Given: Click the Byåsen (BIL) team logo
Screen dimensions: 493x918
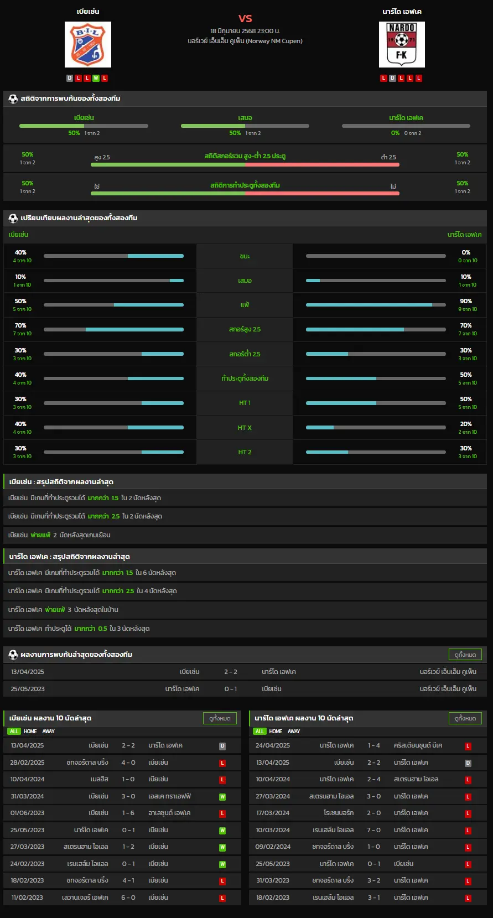Looking at the screenshot, I should click(88, 44).
